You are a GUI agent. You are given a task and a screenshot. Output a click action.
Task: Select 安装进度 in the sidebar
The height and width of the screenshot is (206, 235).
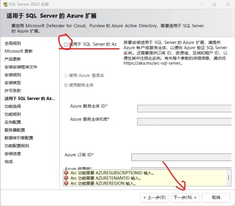13,154
